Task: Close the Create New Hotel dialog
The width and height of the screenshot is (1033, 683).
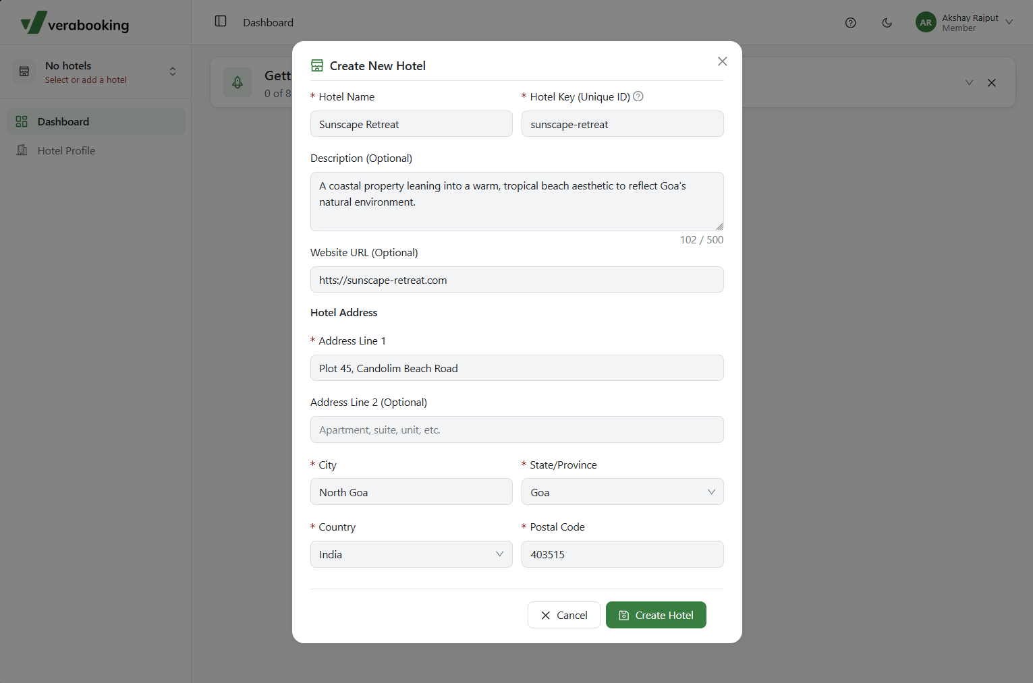Action: (723, 61)
